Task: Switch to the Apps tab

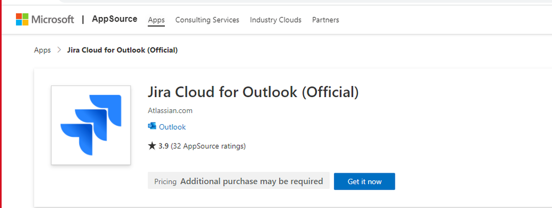Action: tap(157, 20)
